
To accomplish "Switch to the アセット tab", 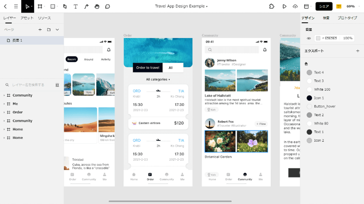I will pos(27,18).
